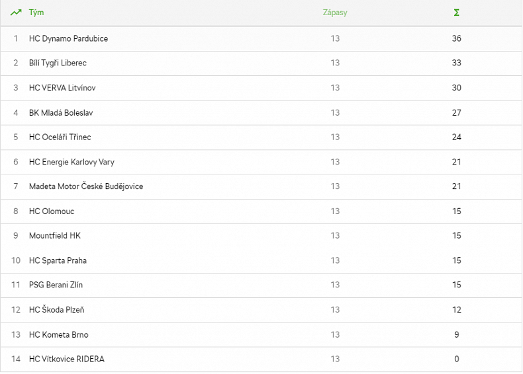Open HC VERVA Litvínov entry
Screen dimensions: 523x374
64,88
